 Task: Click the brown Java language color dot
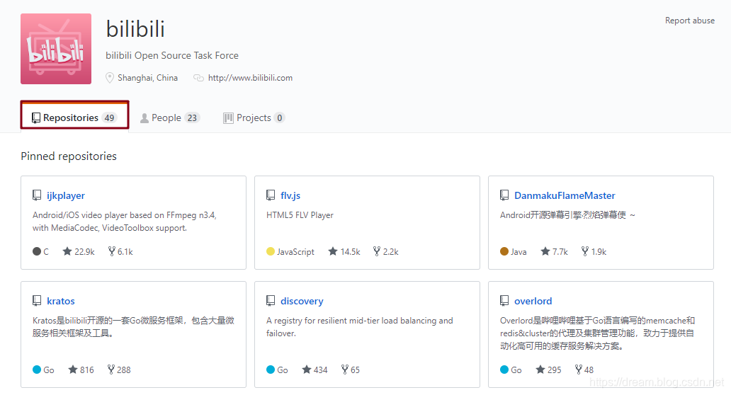coord(504,251)
